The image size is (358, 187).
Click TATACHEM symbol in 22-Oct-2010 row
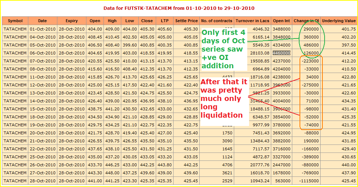15,149
